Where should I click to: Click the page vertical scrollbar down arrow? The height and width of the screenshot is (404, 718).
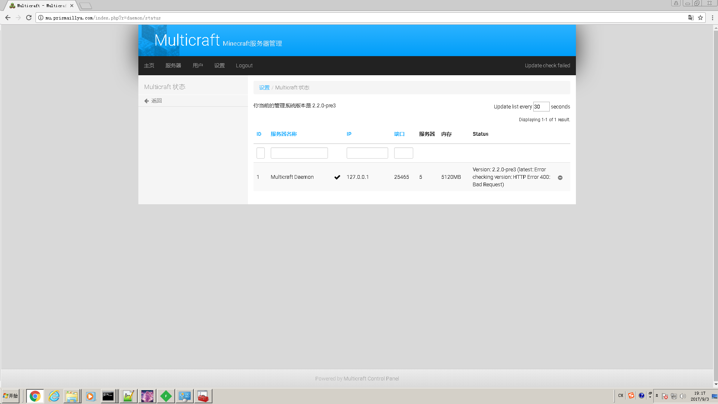(715, 384)
